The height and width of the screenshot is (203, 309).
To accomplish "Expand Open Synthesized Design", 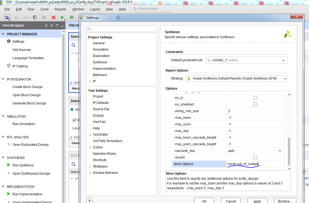I will 9,173.
